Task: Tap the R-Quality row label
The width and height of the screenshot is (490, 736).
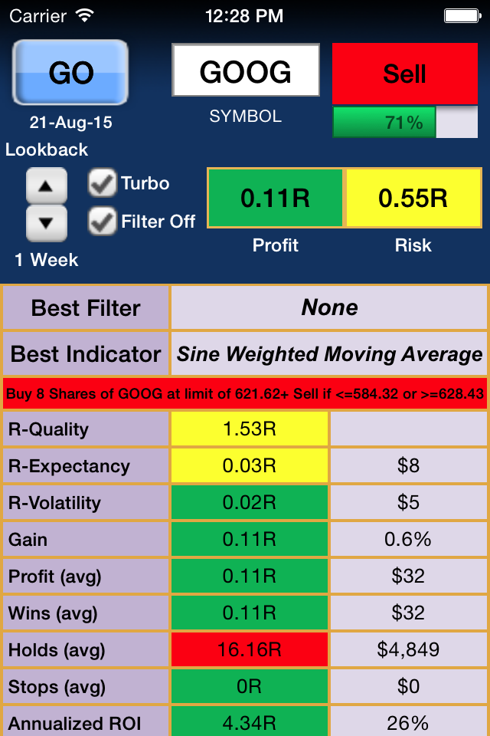Action: 86,429
